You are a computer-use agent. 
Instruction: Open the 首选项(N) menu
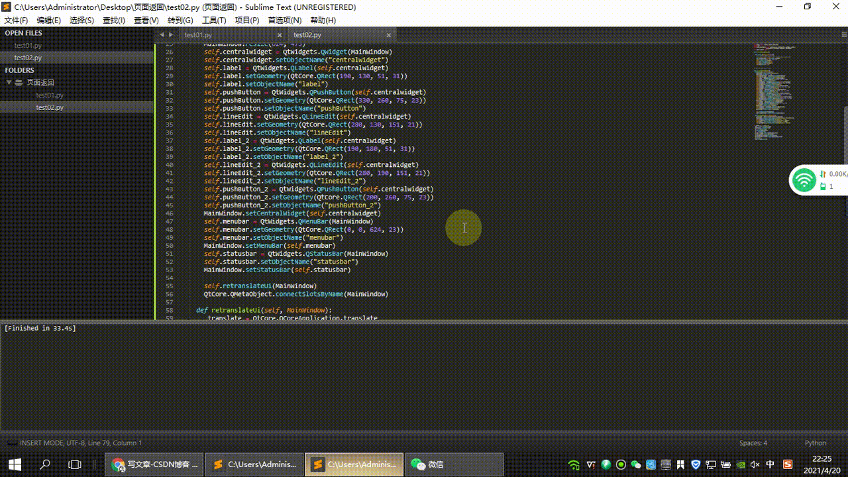[x=284, y=21]
